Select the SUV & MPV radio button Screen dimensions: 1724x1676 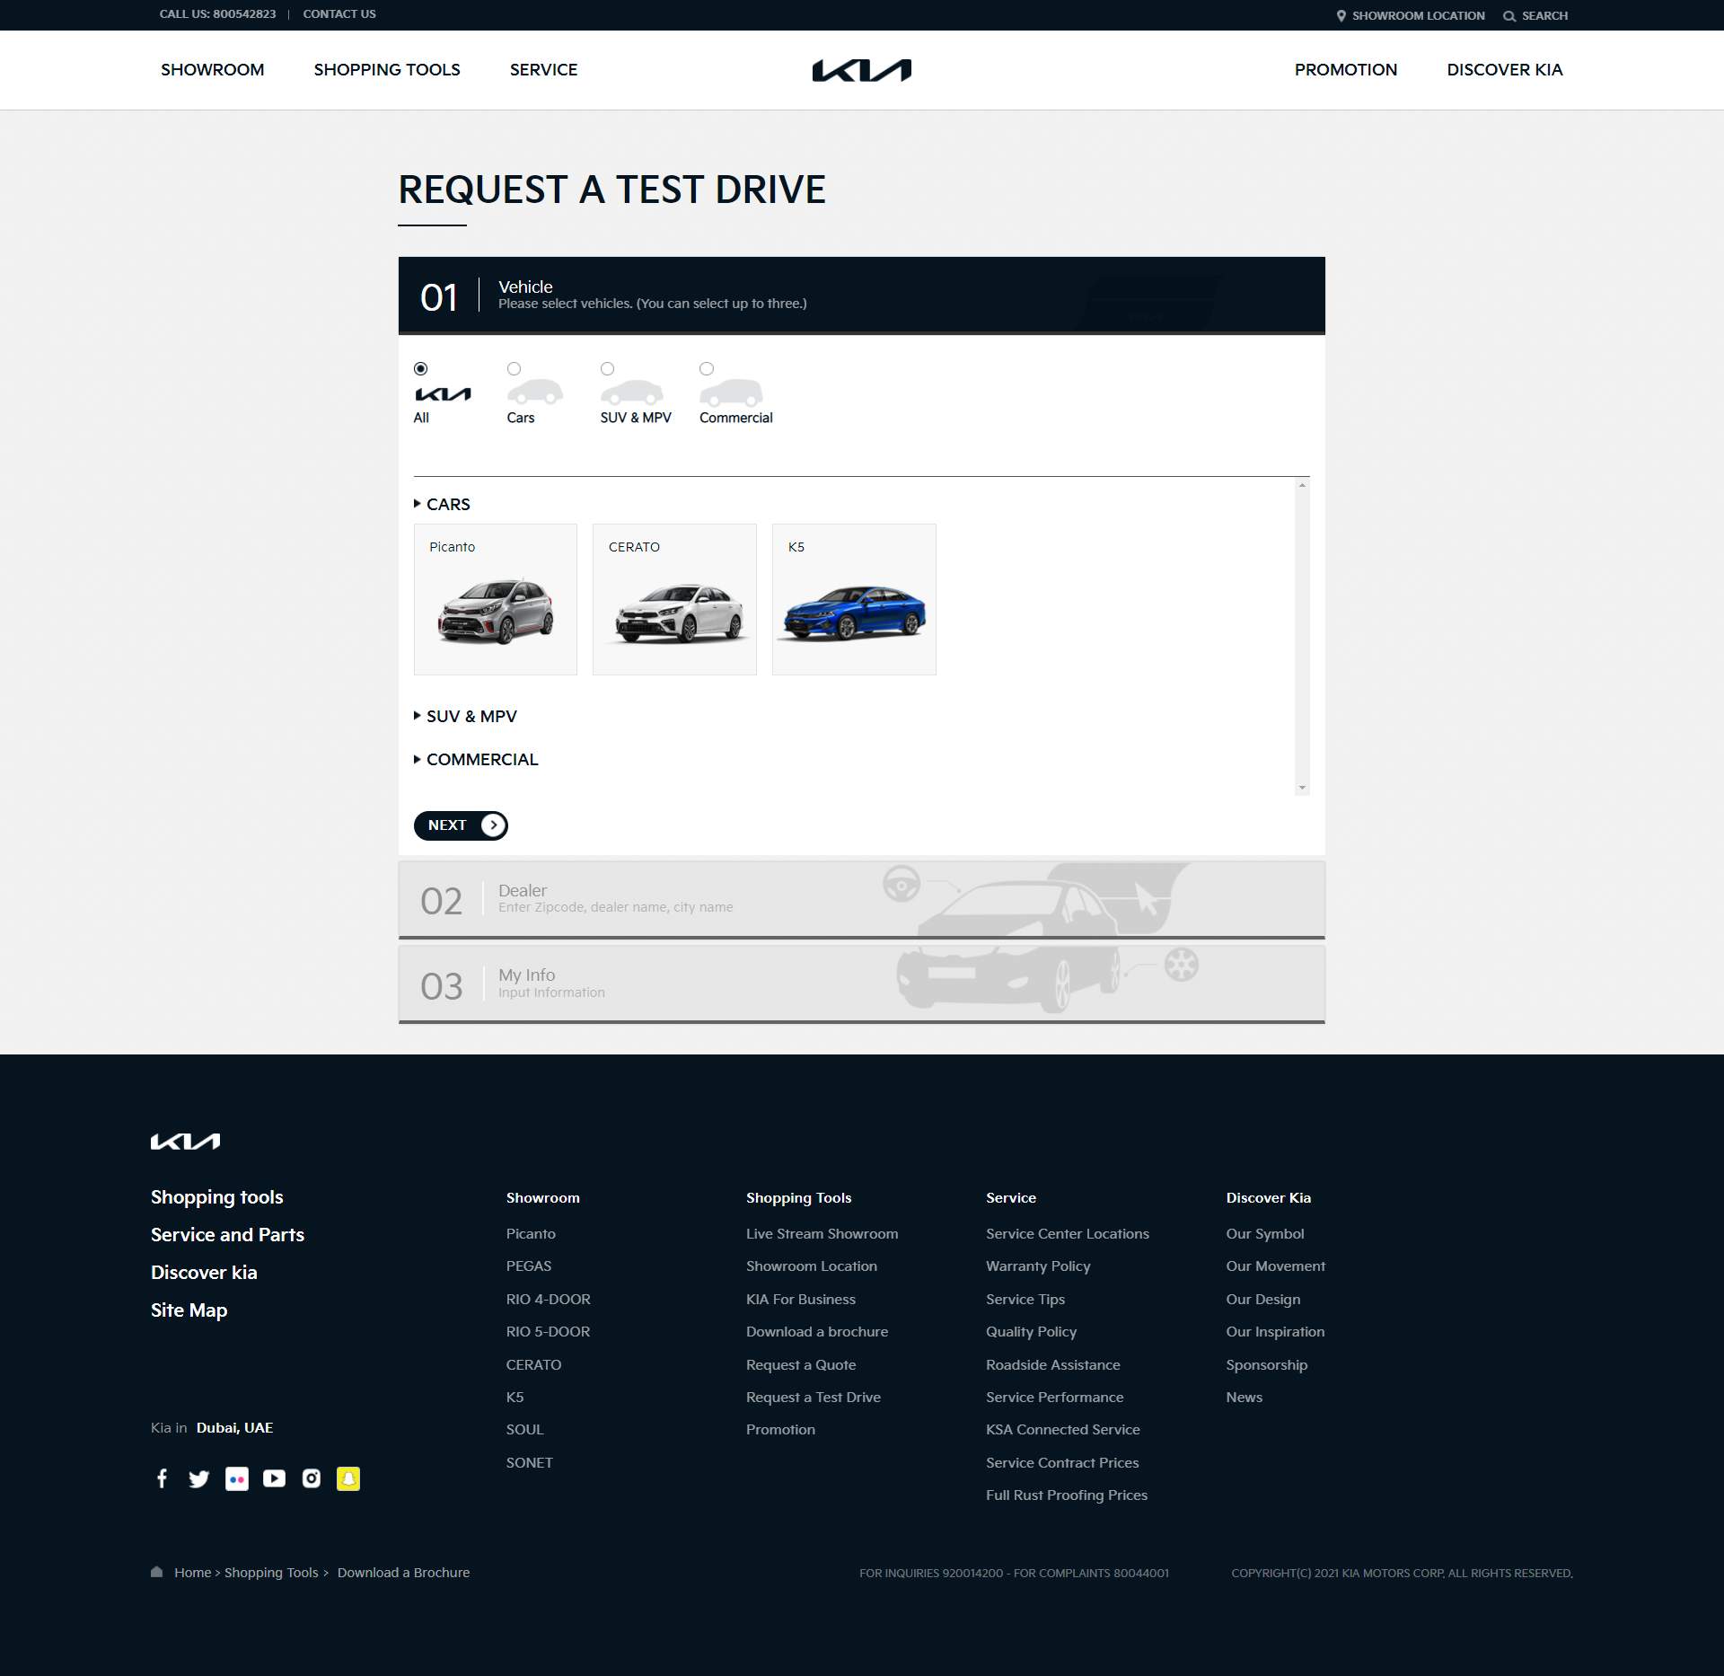[607, 368]
